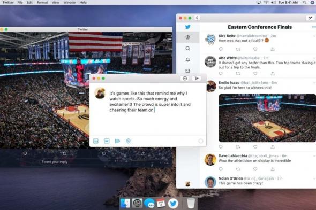Open Finder from the Dock

125,204
